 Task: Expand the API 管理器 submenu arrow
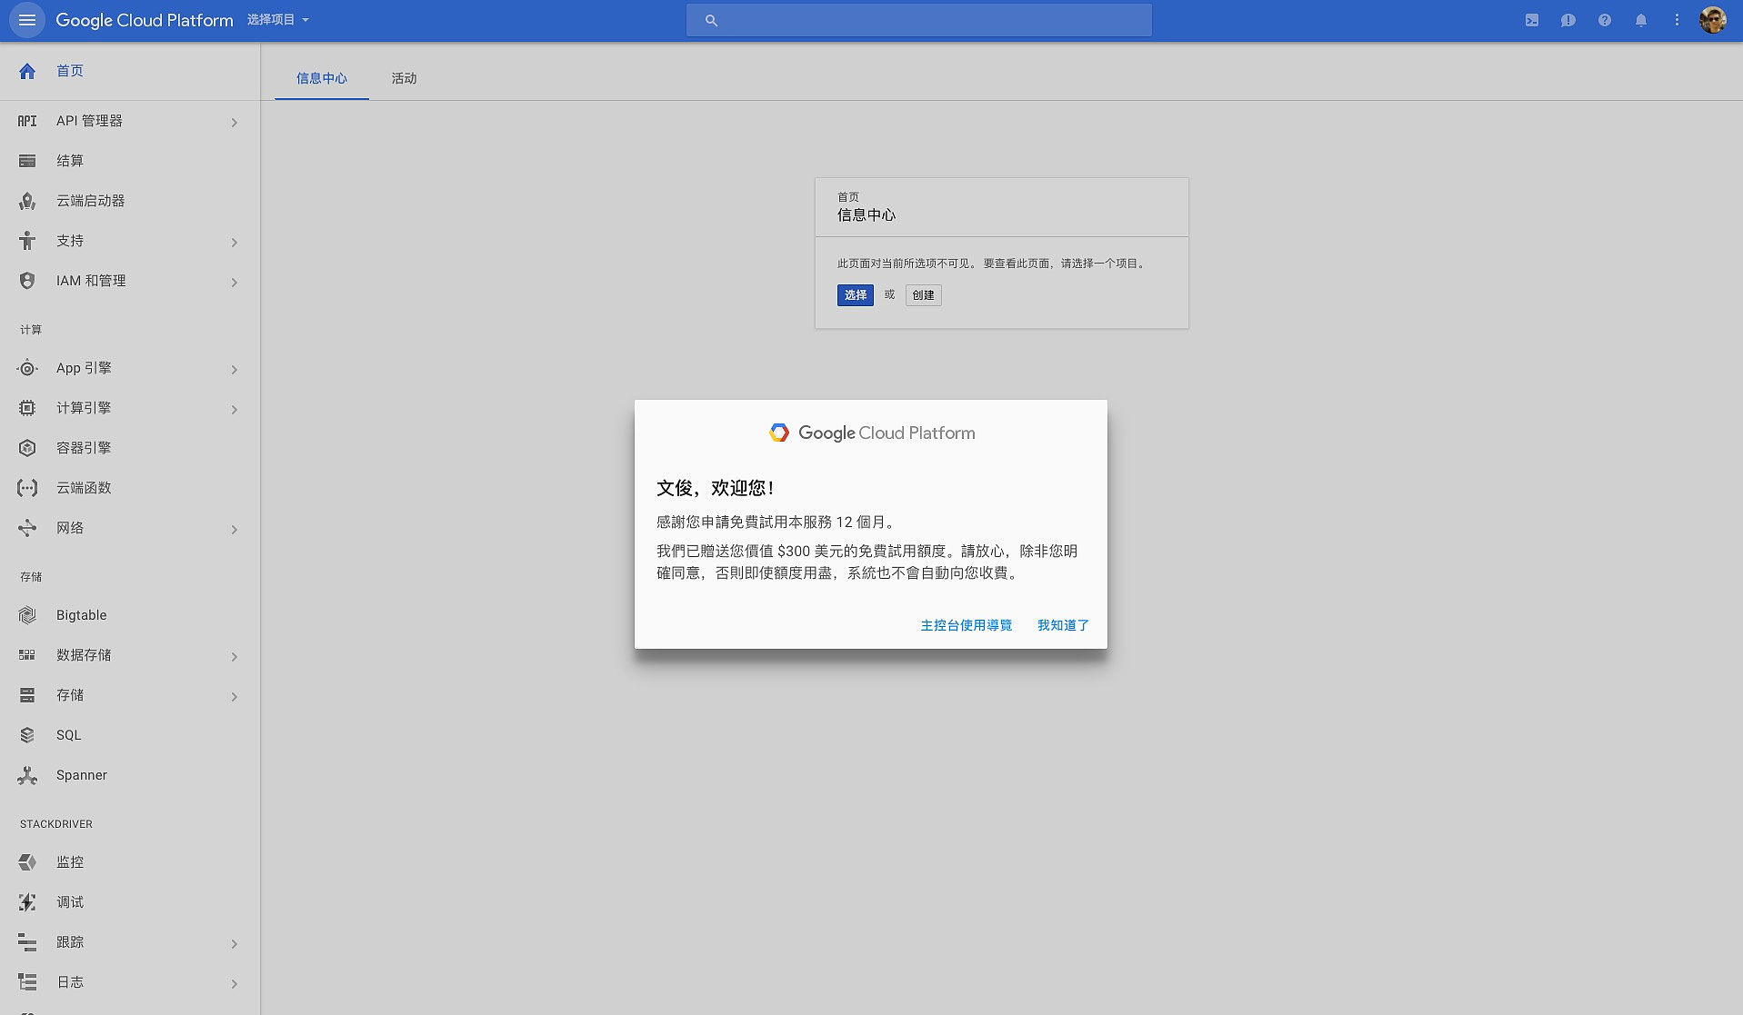pos(234,122)
